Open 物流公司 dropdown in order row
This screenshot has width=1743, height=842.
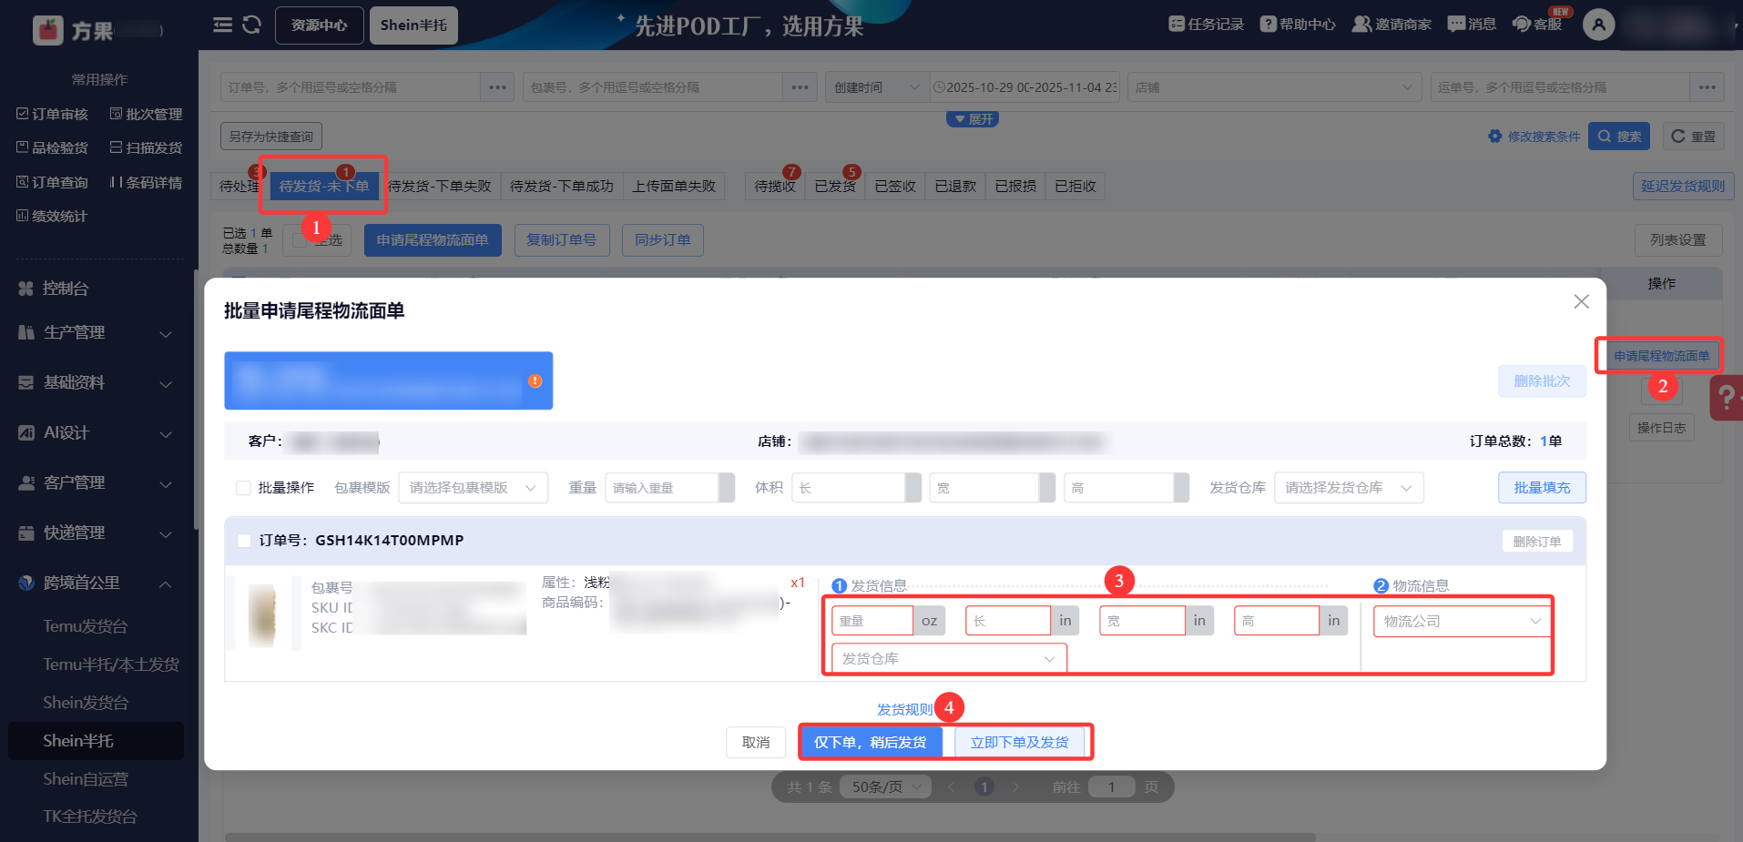(1463, 622)
